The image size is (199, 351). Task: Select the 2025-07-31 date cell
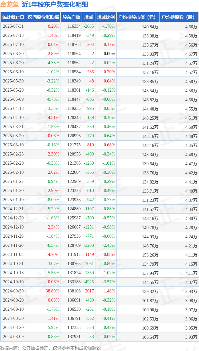coord(13,26)
